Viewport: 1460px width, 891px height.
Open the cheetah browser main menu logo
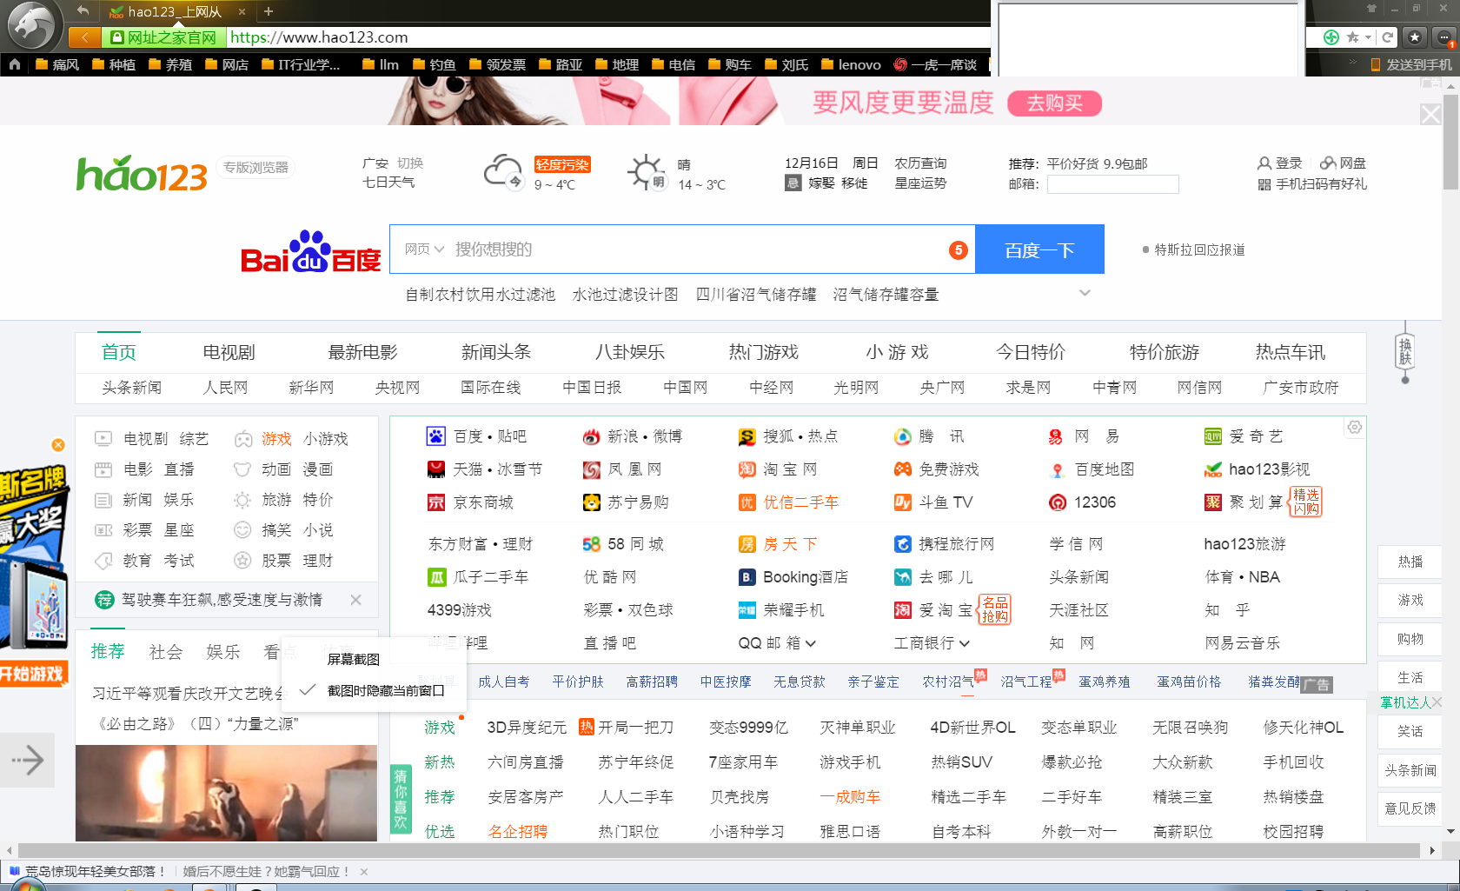[x=31, y=26]
